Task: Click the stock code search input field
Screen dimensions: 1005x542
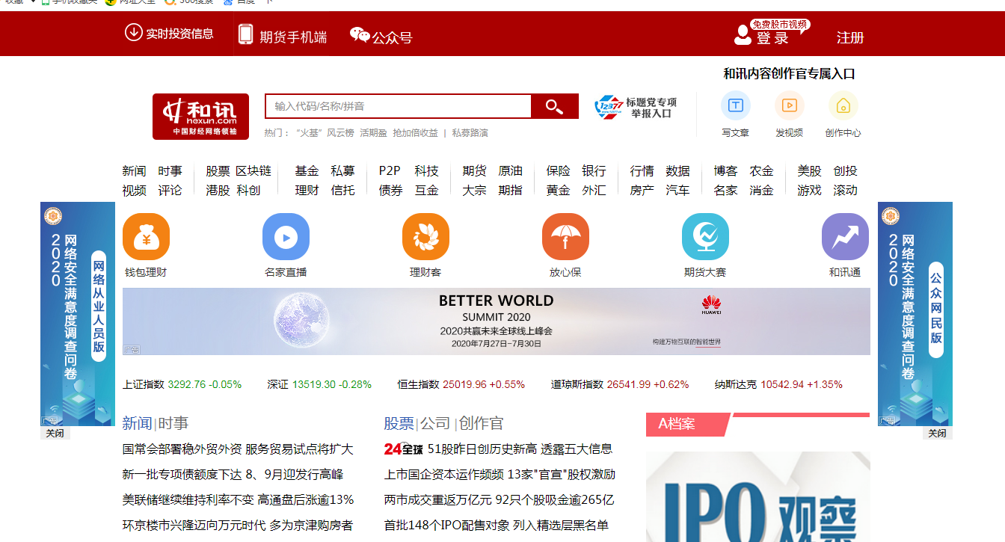Action: point(399,106)
